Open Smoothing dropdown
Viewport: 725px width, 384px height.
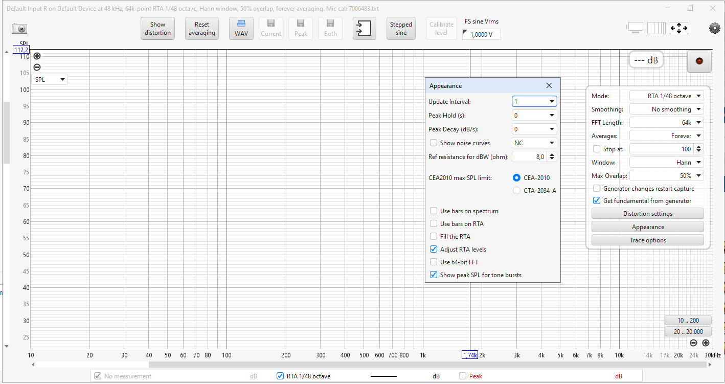tap(667, 109)
